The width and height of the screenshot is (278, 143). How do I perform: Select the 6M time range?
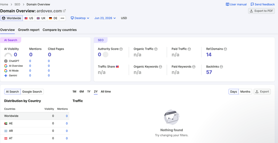82,92
